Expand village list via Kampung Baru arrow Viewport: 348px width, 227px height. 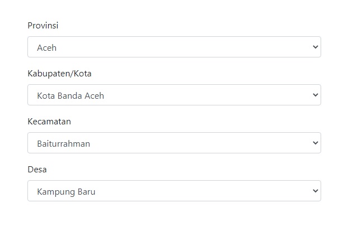coord(316,191)
